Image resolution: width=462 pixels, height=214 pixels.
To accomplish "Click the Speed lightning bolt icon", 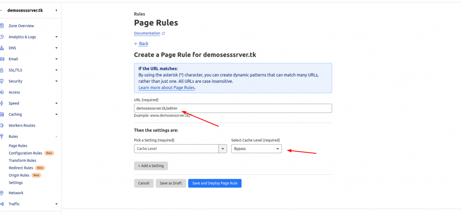I will tap(2, 103).
